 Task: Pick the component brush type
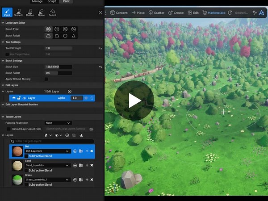point(74,29)
